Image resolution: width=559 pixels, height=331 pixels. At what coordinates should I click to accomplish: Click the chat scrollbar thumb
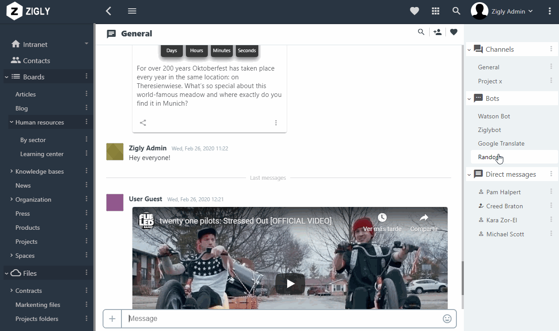click(x=462, y=278)
